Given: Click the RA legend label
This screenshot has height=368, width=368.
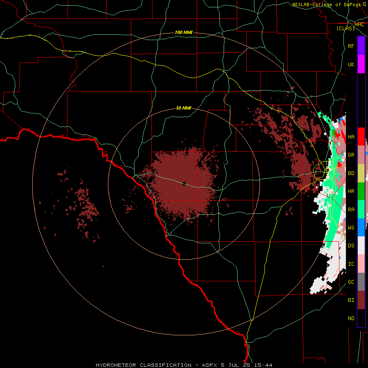Looking at the screenshot, I should click(x=351, y=210).
